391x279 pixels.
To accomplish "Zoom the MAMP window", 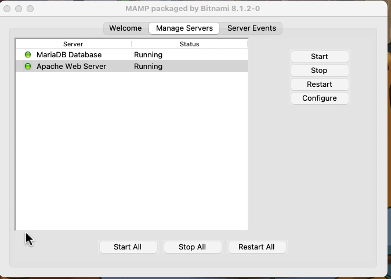I will click(30, 9).
